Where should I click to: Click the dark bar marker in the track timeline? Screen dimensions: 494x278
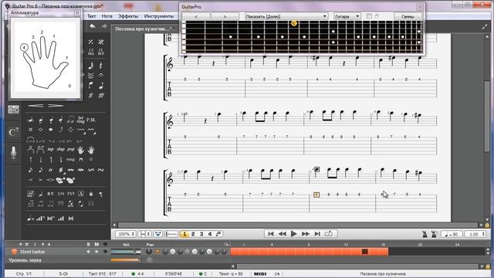(x=365, y=252)
